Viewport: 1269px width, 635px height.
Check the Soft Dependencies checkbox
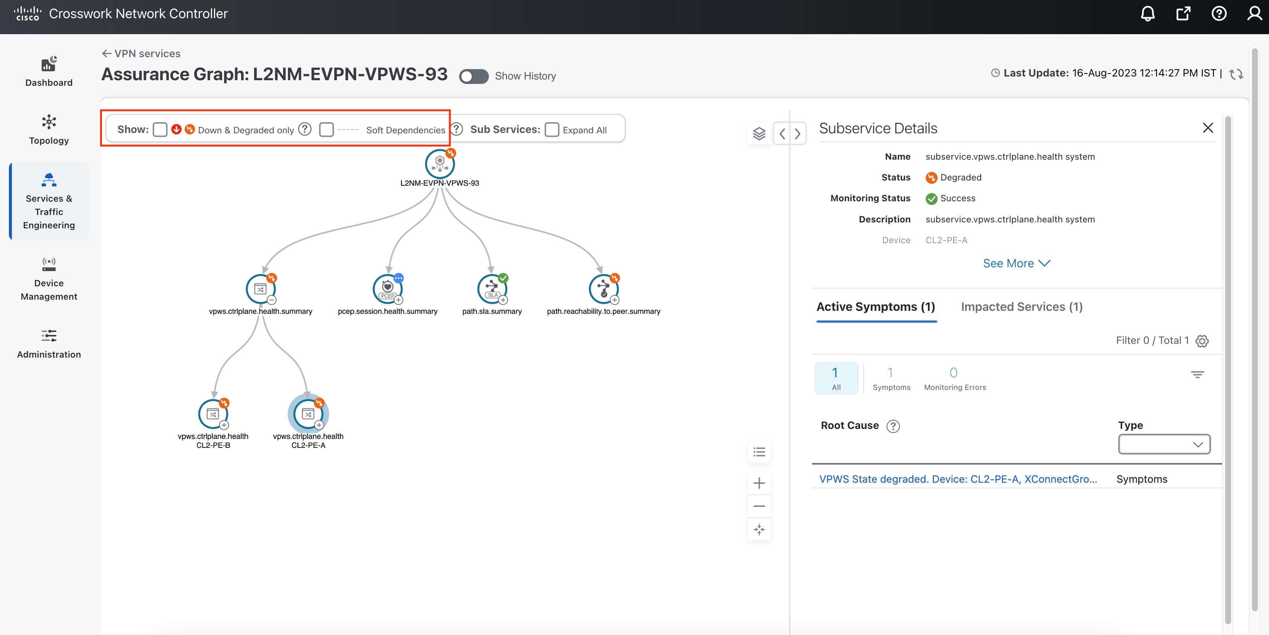[326, 130]
